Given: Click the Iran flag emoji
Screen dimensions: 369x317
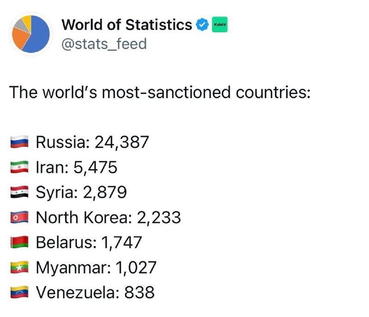Looking at the screenshot, I should 20,167.
